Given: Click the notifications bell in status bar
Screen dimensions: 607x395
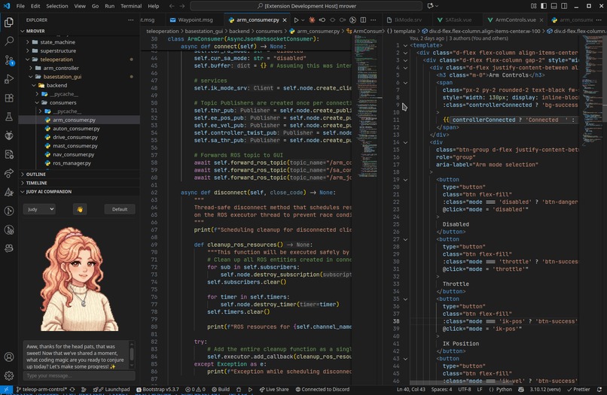Looking at the screenshot, I should point(599,390).
